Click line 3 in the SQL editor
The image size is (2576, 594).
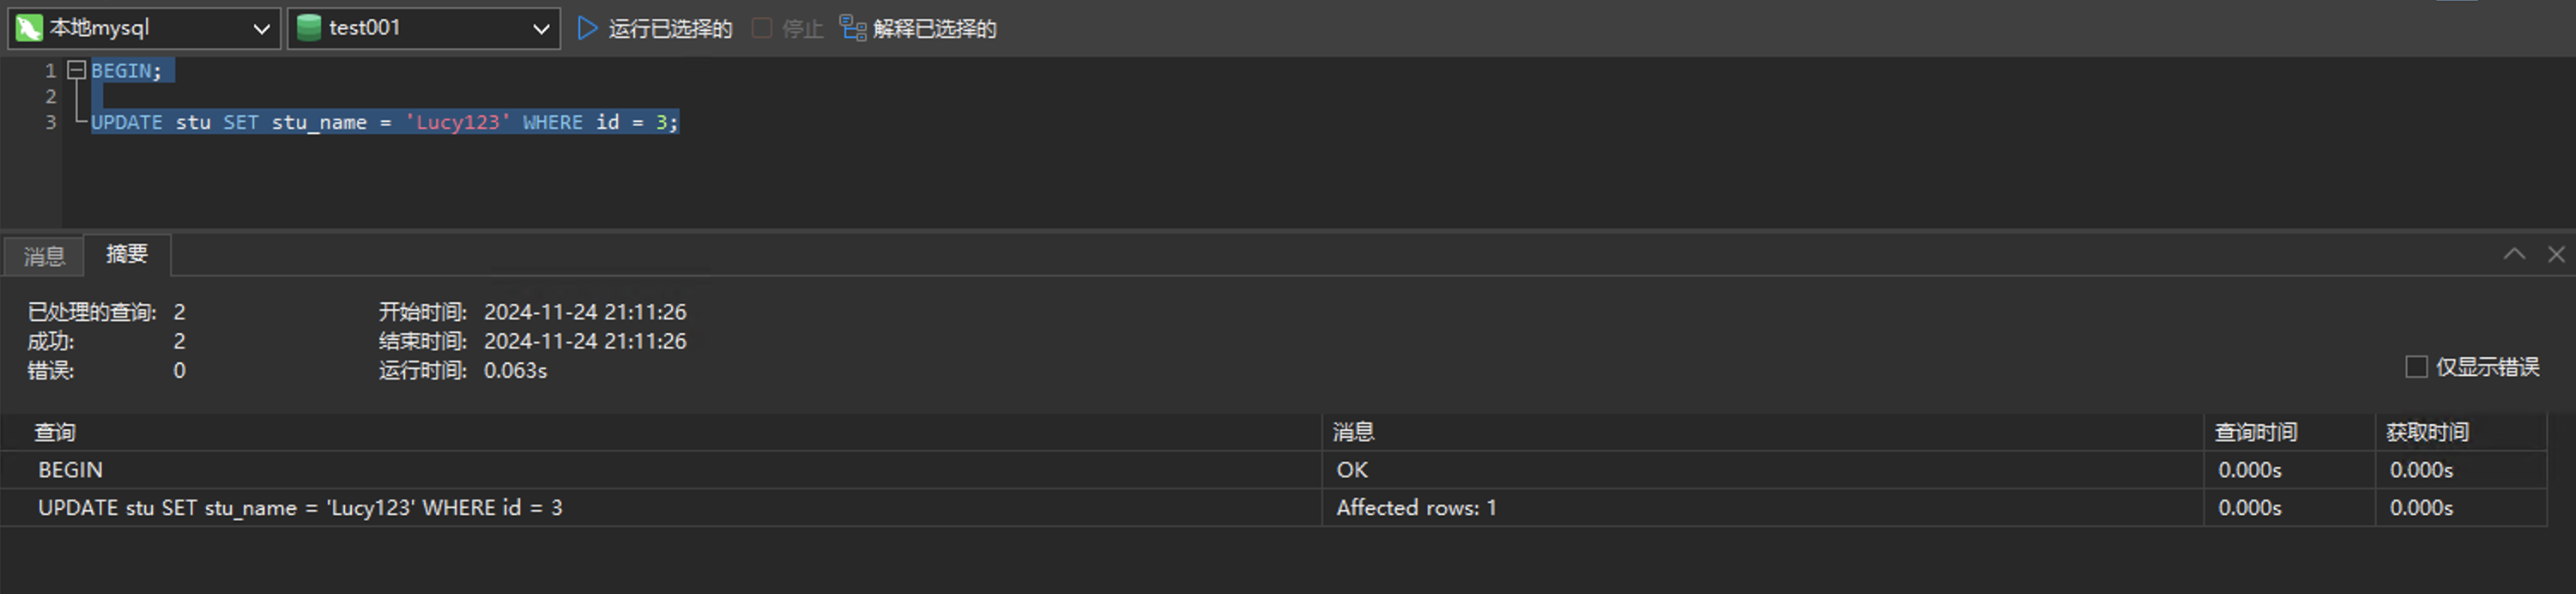coord(384,122)
